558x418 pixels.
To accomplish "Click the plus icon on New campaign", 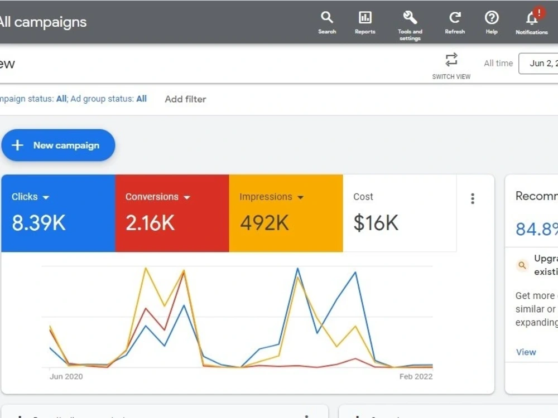I will click(x=17, y=145).
